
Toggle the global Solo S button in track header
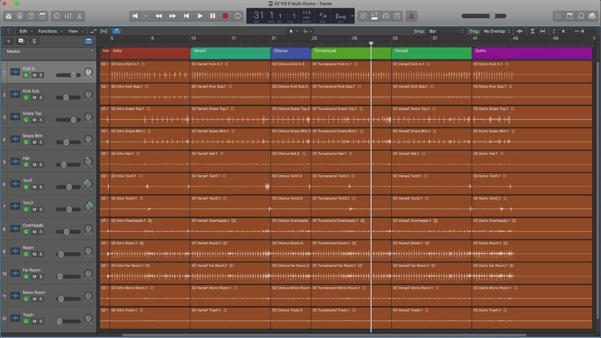[34, 41]
